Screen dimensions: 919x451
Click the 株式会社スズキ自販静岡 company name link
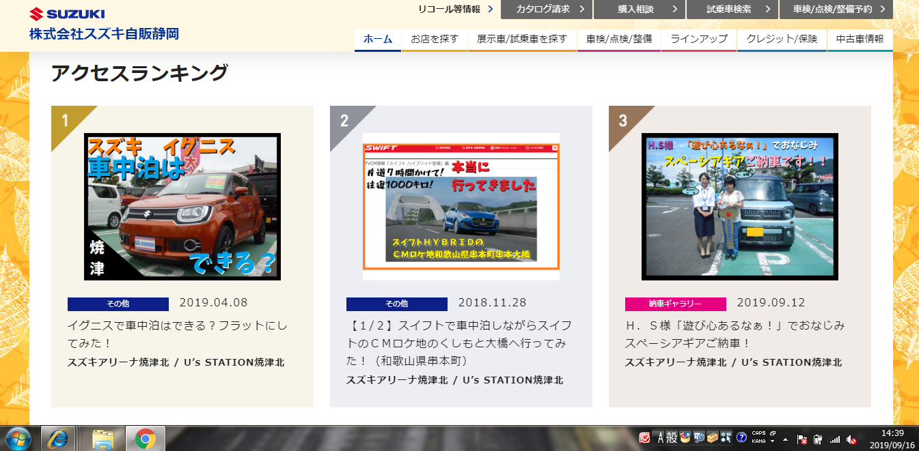tap(105, 33)
